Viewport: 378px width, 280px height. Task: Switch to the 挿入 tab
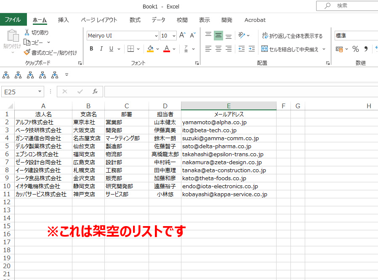tap(64, 20)
